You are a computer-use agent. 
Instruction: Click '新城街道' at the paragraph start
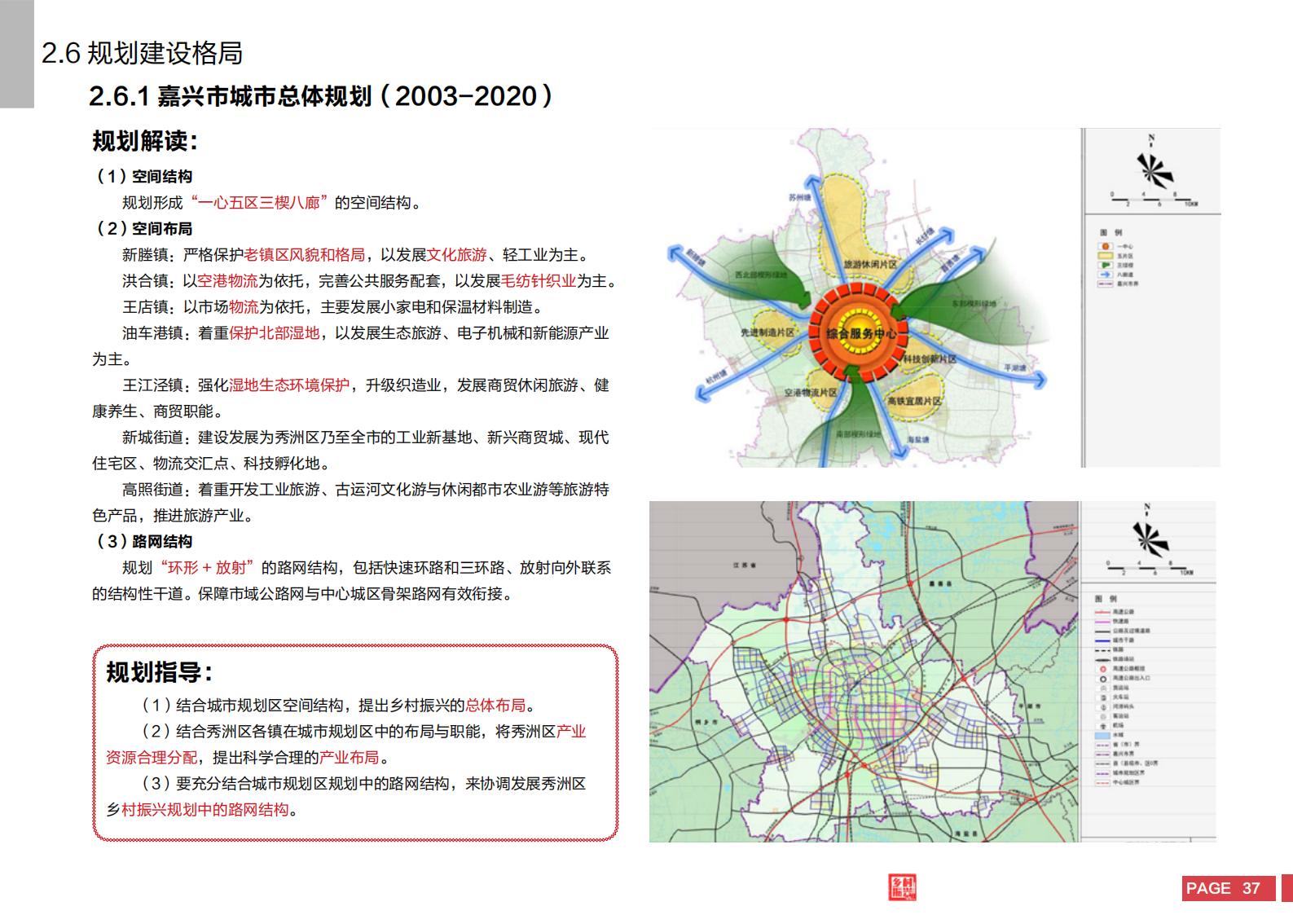(152, 438)
